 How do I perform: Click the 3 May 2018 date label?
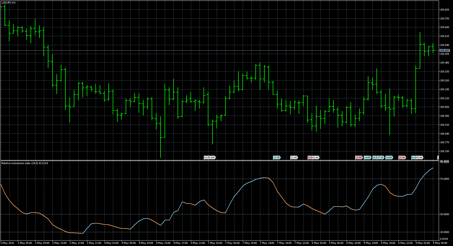click(8, 243)
